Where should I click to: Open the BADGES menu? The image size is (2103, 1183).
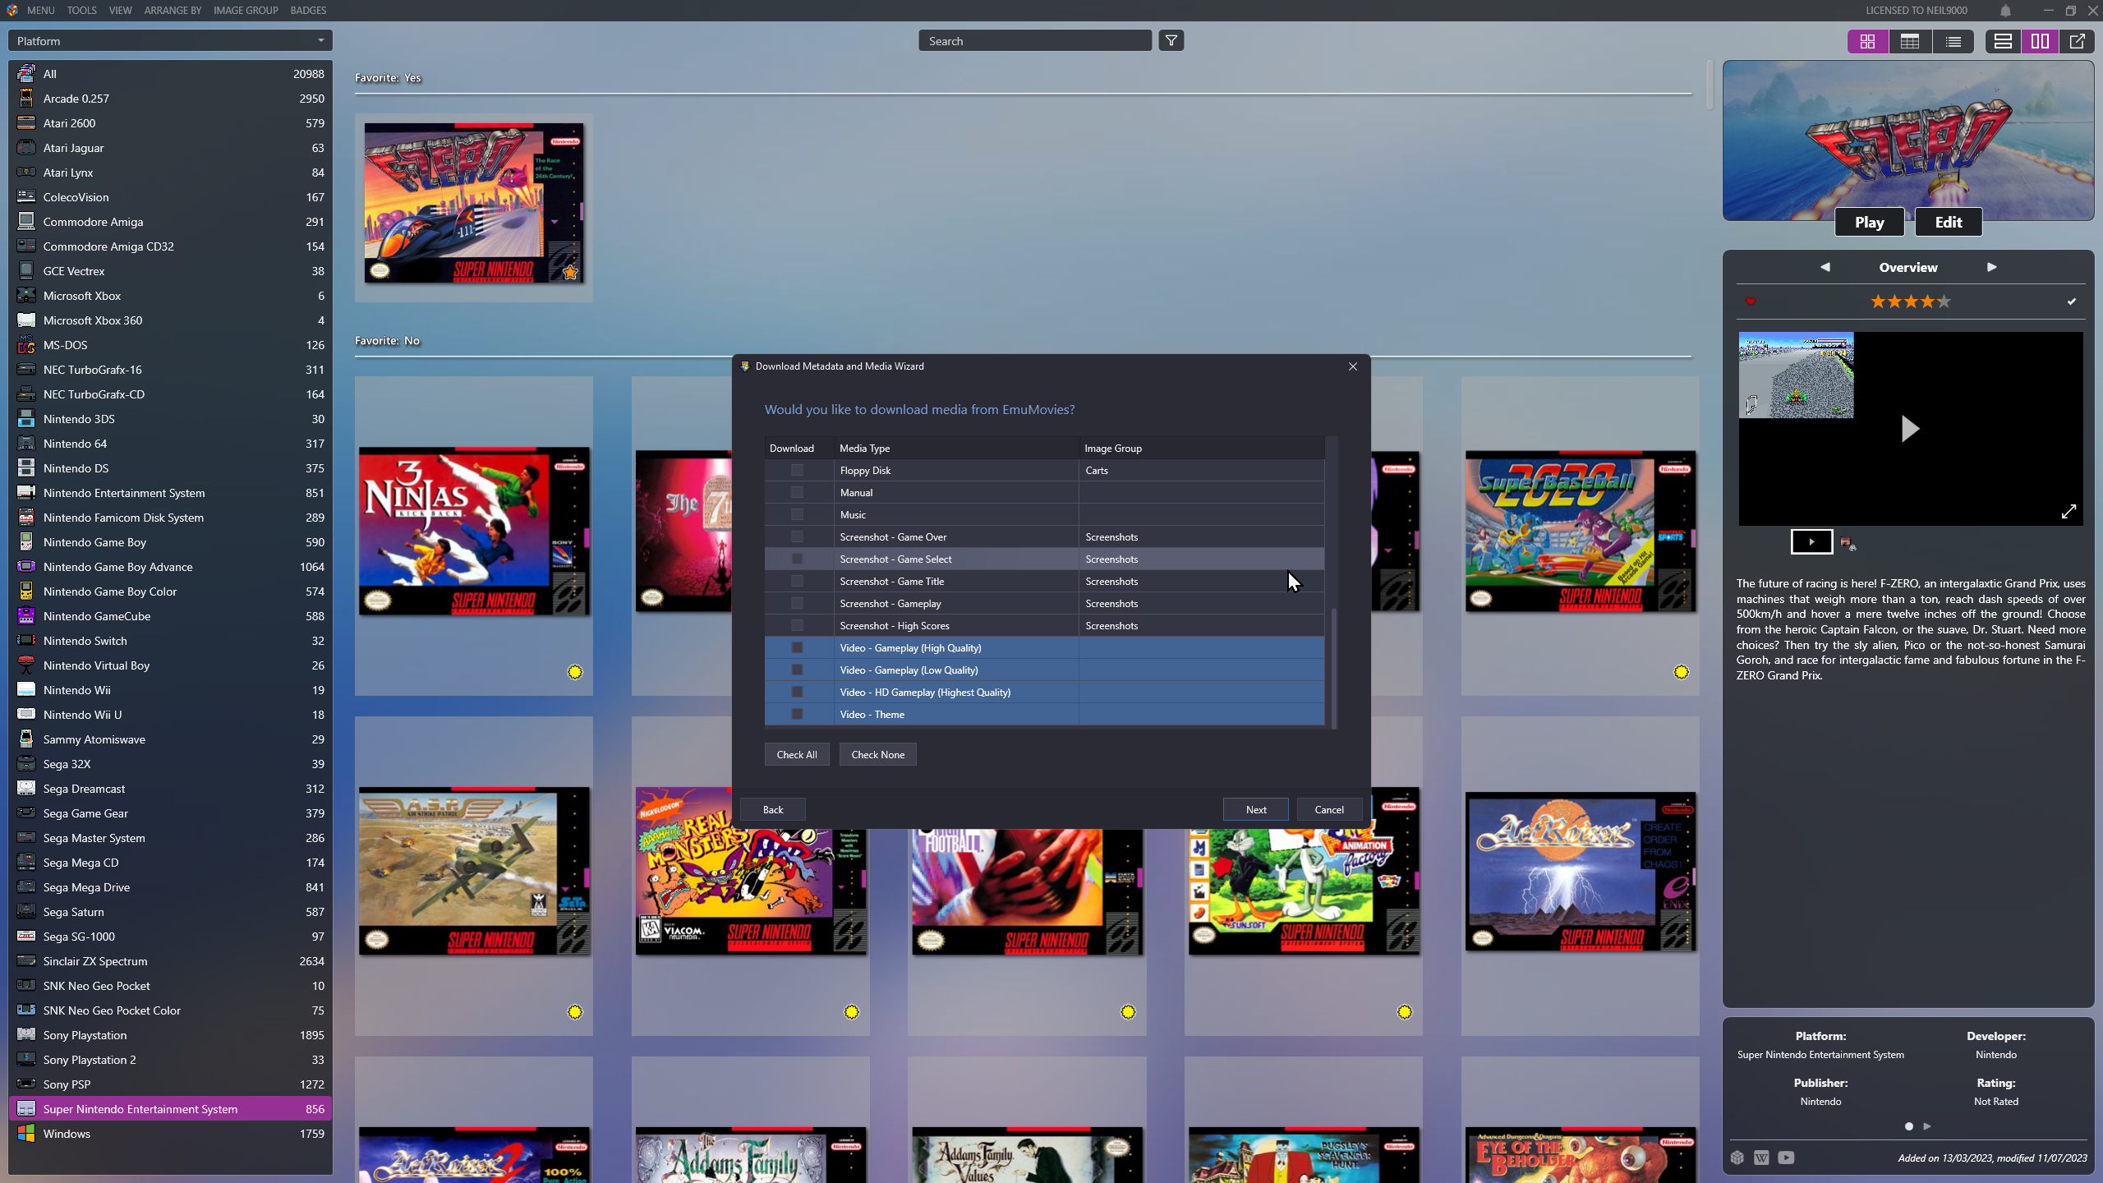click(x=308, y=10)
